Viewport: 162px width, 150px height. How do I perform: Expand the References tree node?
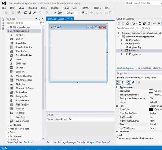tap(122, 43)
